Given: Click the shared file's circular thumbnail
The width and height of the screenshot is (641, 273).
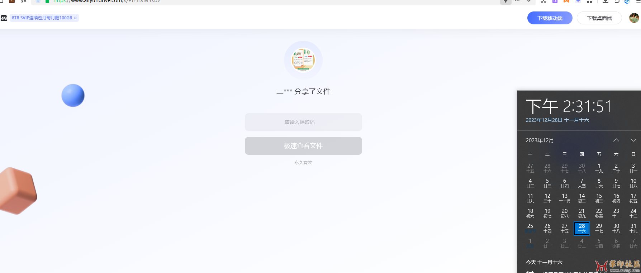Looking at the screenshot, I should (303, 60).
